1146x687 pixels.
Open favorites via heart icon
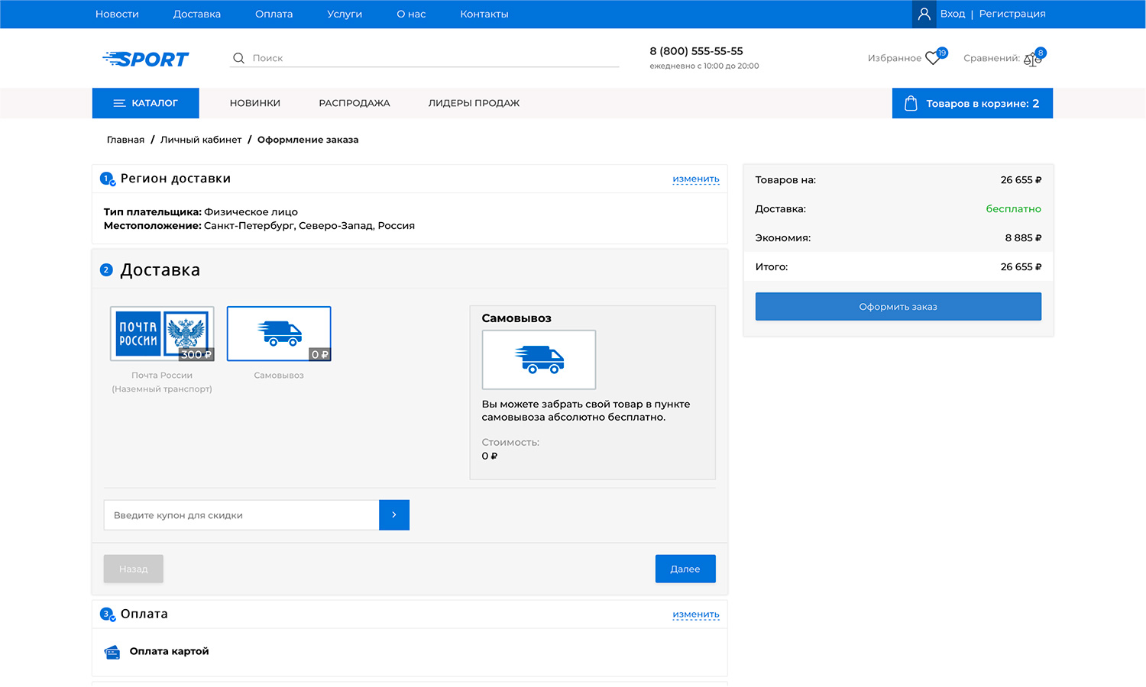click(933, 58)
